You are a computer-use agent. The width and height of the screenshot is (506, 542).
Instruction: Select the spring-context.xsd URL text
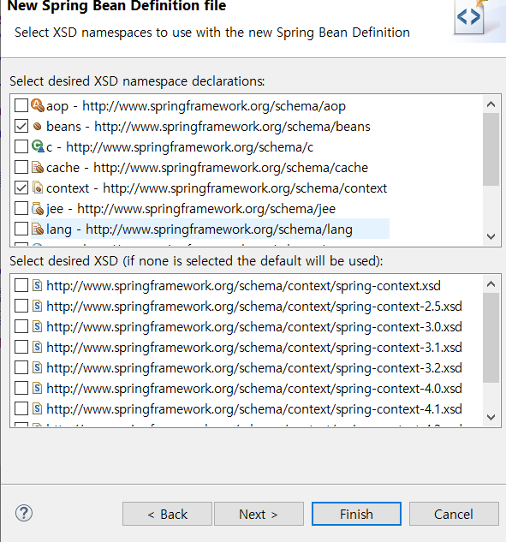click(244, 286)
